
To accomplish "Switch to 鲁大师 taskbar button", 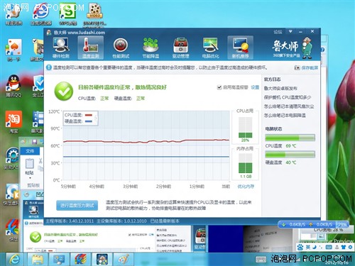I will click(102, 260).
